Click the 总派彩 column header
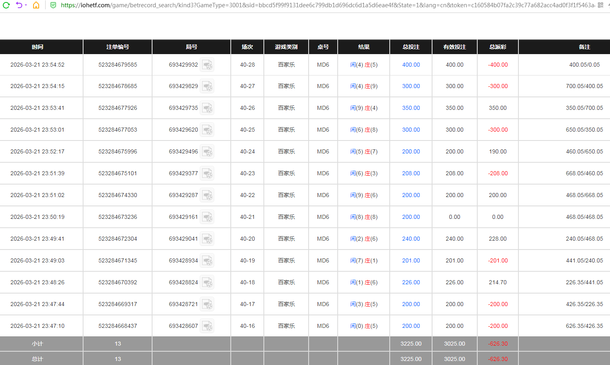The image size is (610, 365). click(x=497, y=47)
